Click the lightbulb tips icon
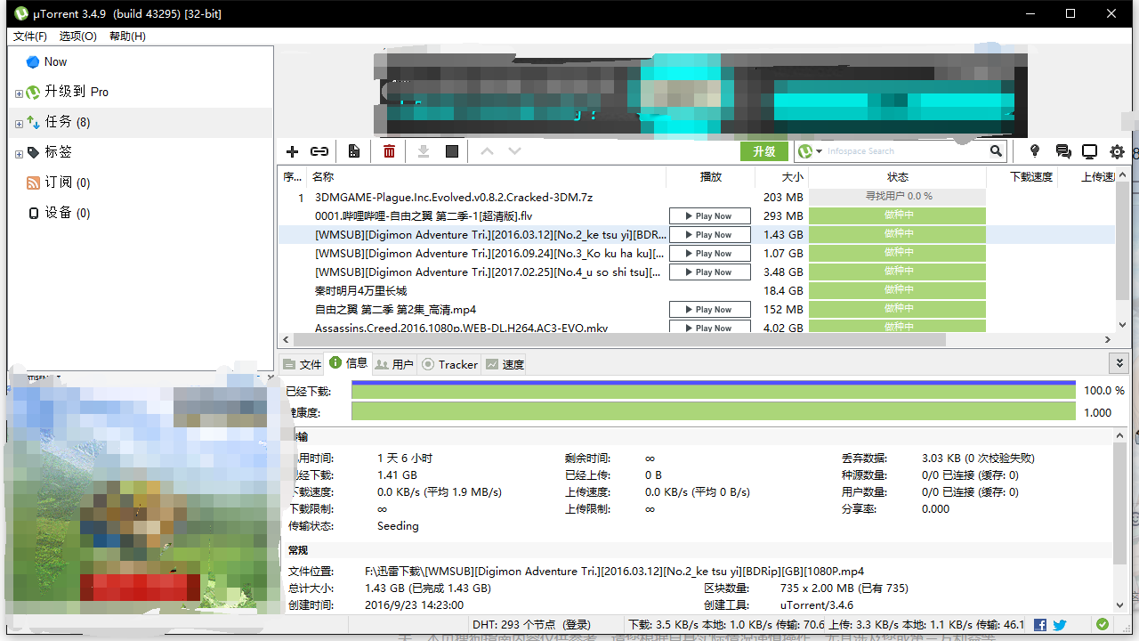The width and height of the screenshot is (1139, 641). click(1035, 151)
